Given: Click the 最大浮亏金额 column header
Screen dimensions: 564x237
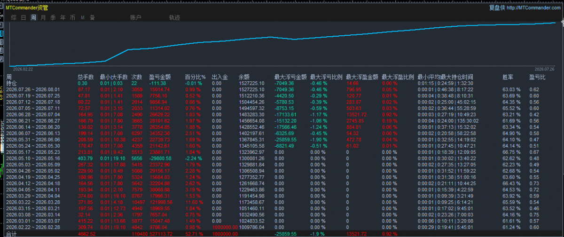Looking at the screenshot, I should (x=290, y=77).
